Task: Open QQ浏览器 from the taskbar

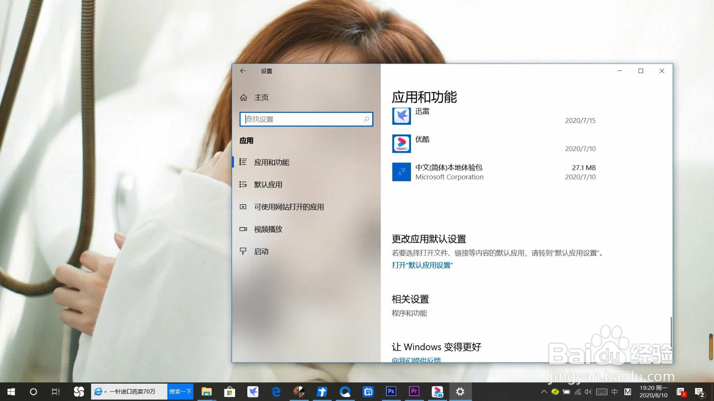Action: pos(345,391)
